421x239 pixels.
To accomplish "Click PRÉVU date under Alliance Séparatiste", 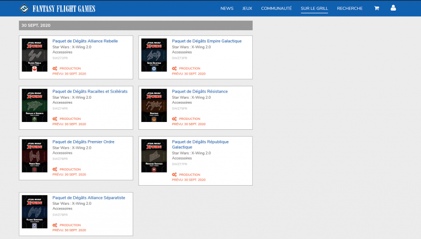I will (69, 230).
